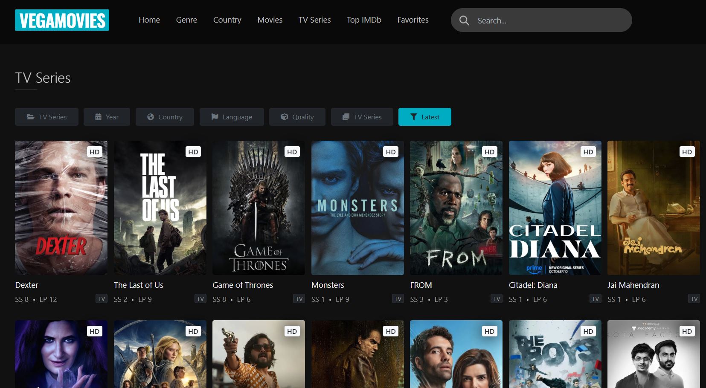Click the Monsters poster thumbnail
This screenshot has width=706, height=388.
(x=357, y=208)
